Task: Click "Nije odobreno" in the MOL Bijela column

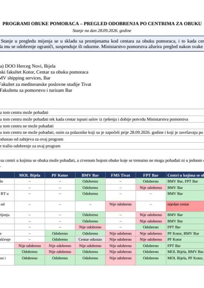Action: pos(30,246)
